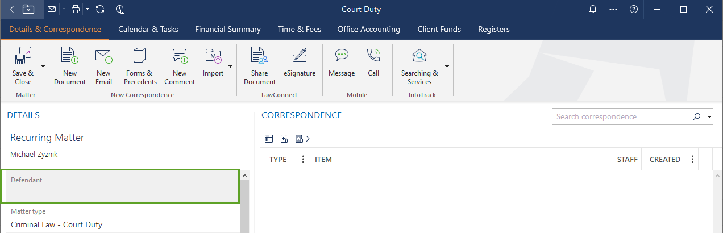
Task: Switch to the Calendar & Tasks tab
Action: click(x=148, y=29)
